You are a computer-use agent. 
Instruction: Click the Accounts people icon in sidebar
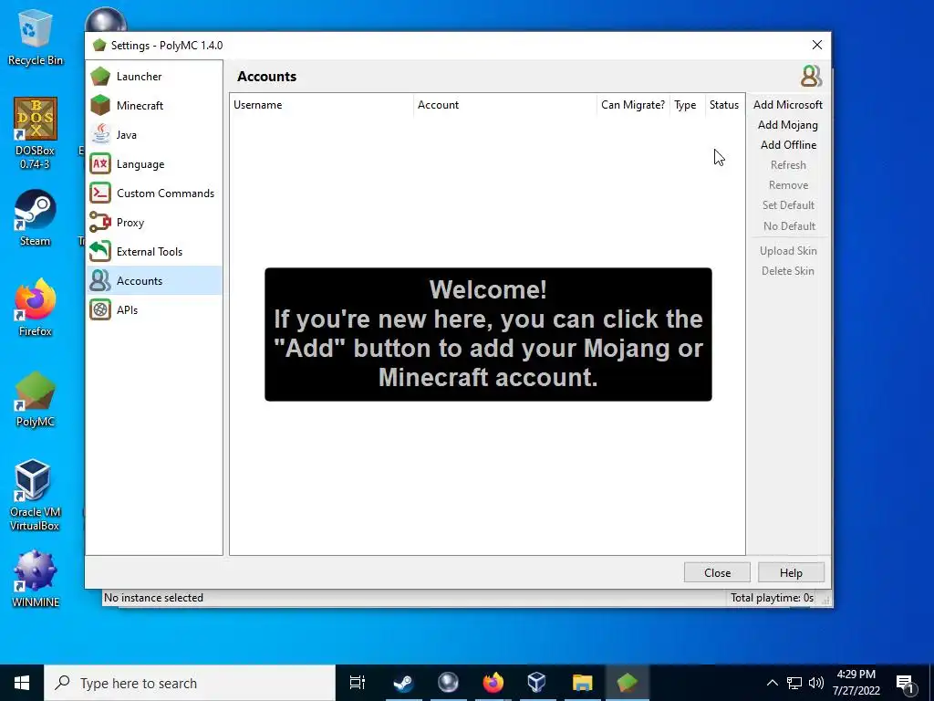click(100, 281)
